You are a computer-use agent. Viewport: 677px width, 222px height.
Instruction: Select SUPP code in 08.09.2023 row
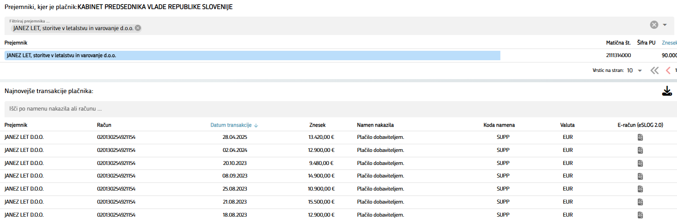(x=503, y=176)
